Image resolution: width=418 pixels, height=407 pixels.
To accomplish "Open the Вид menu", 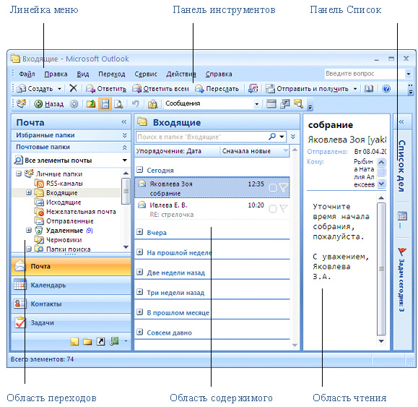I will pyautogui.click(x=83, y=74).
